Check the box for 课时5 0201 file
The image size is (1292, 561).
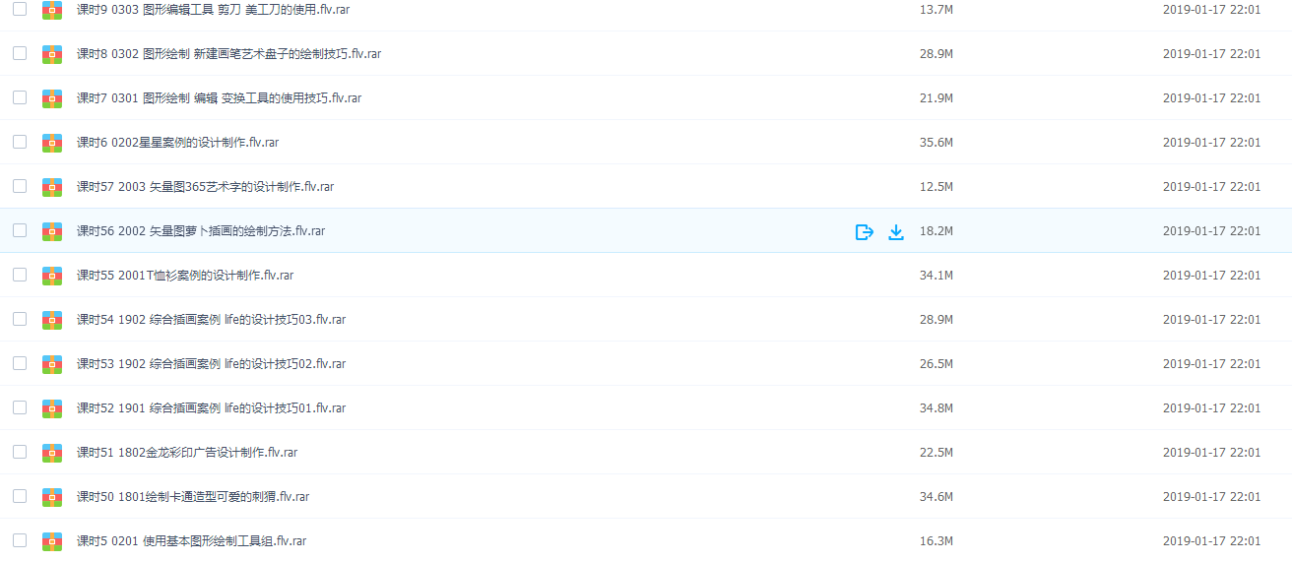[20, 540]
